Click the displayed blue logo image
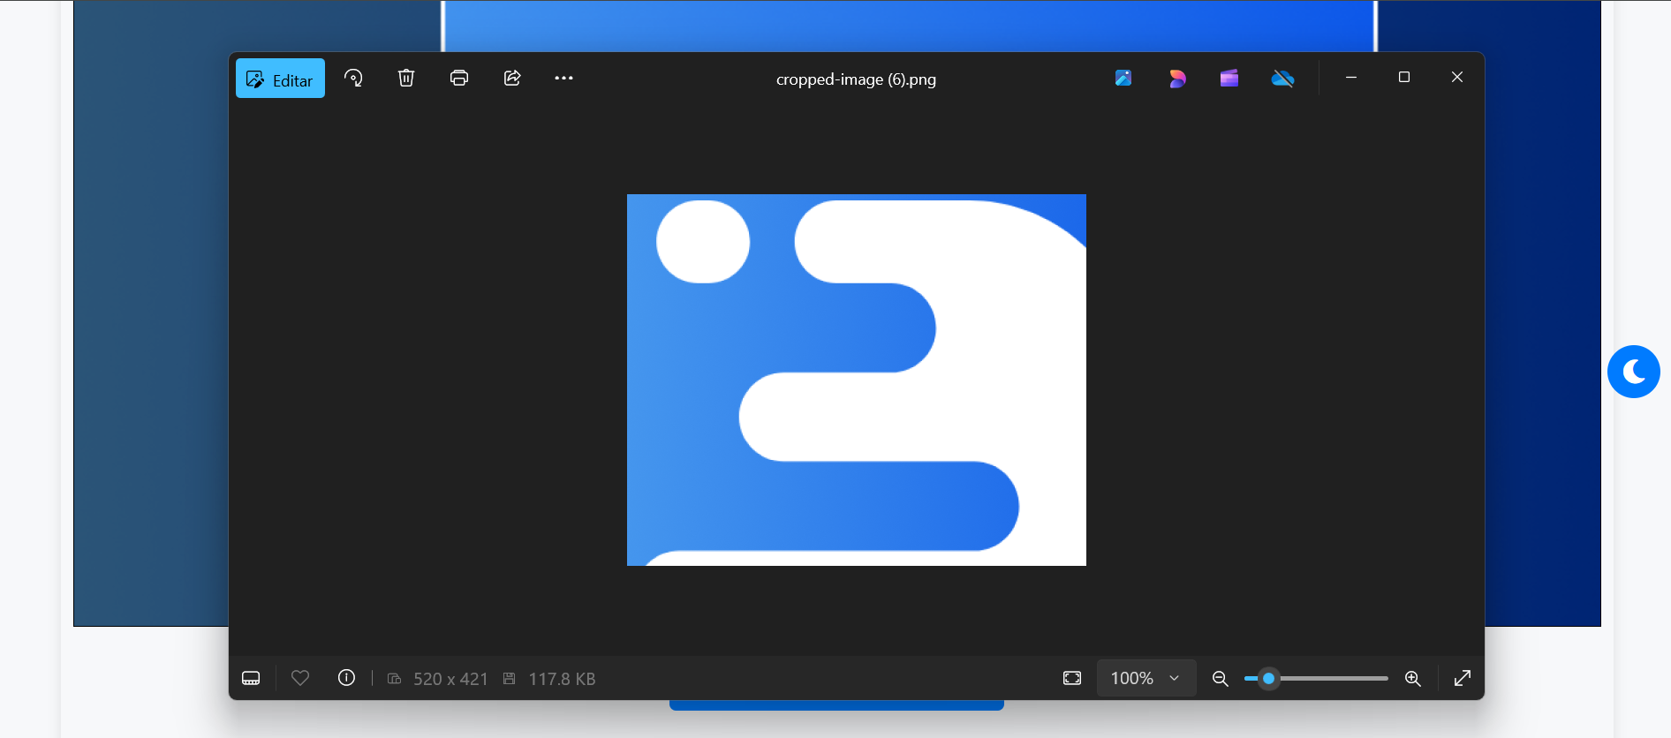Image resolution: width=1671 pixels, height=738 pixels. click(x=857, y=380)
